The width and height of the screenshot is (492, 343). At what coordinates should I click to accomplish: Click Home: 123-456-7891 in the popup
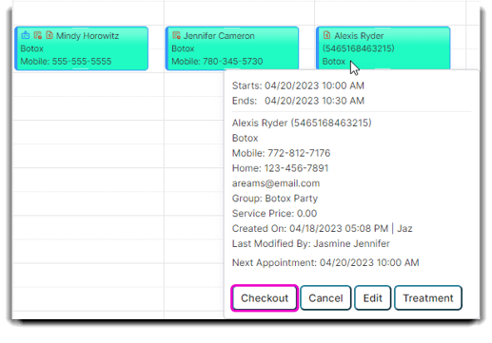pyautogui.click(x=280, y=168)
